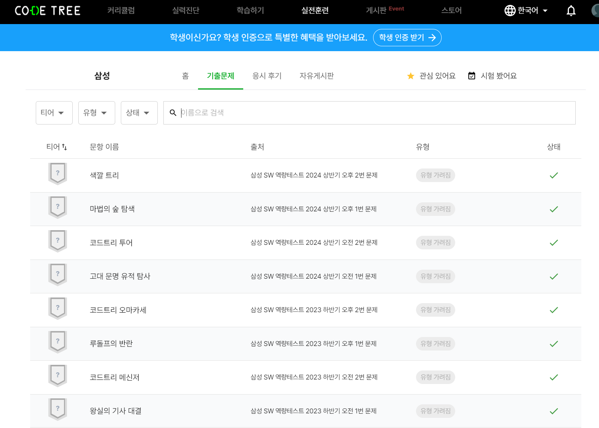This screenshot has width=599, height=428.
Task: Click the Code Tree logo
Action: pyautogui.click(x=47, y=11)
